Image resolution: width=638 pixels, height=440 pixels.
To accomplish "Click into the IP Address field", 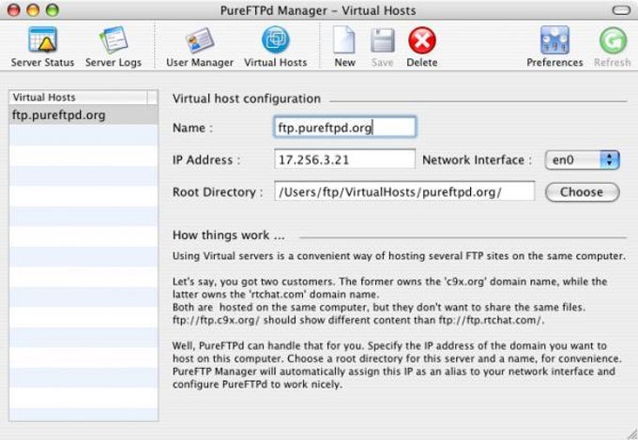I will tap(344, 159).
